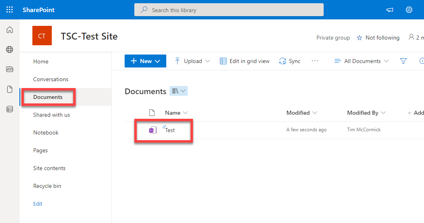Viewport: 424px width, 223px height.
Task: Click the Home icon in left rail
Action: coord(10,30)
